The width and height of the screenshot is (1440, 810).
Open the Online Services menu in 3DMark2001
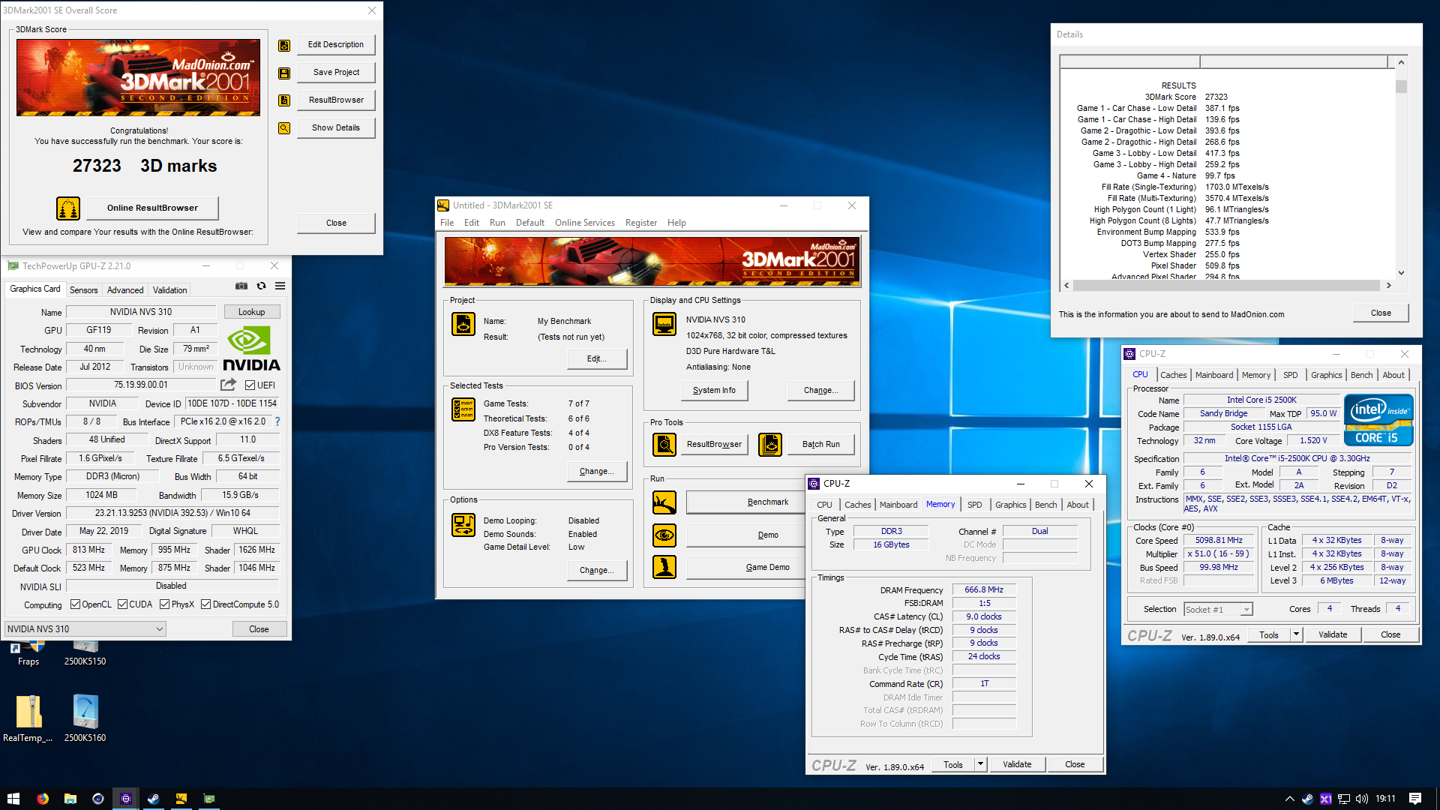(585, 223)
